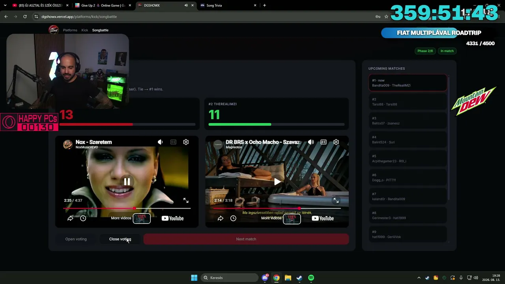
Task: Click the Keresés taskbar search box
Action: tap(229, 278)
